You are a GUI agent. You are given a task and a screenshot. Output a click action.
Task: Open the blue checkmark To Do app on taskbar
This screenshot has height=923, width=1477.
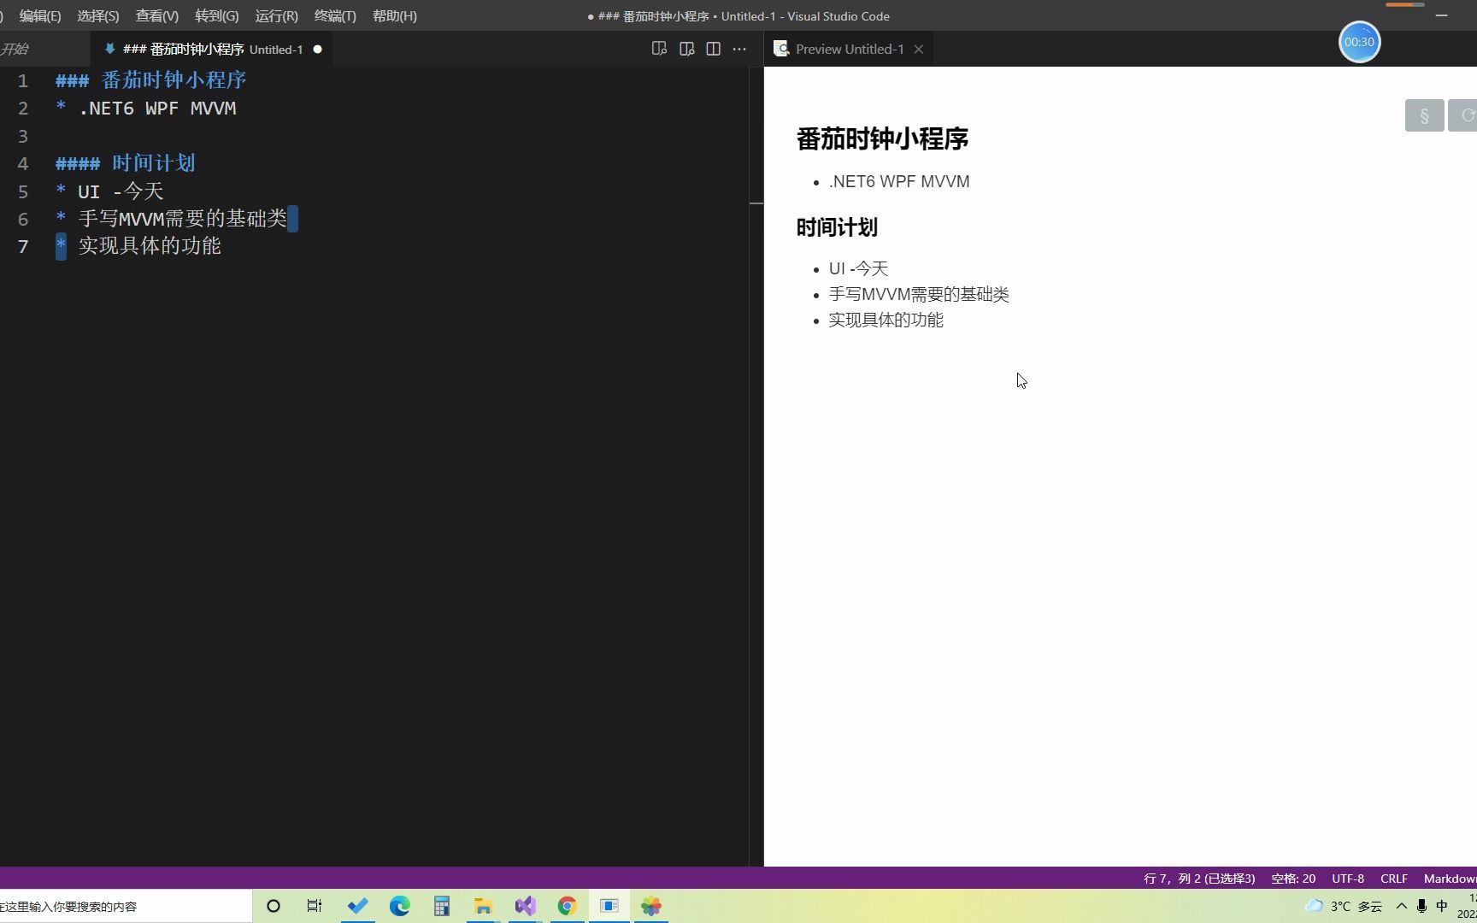(358, 906)
